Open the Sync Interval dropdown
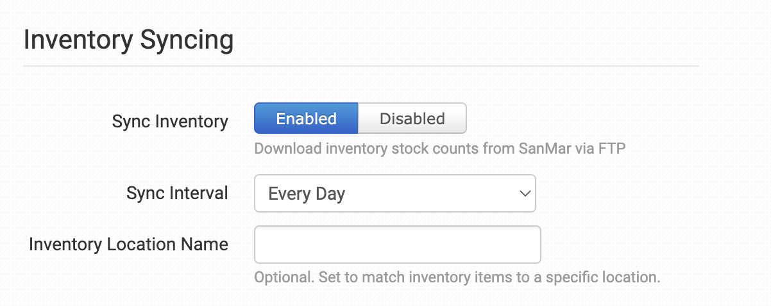Image resolution: width=771 pixels, height=306 pixels. (394, 193)
